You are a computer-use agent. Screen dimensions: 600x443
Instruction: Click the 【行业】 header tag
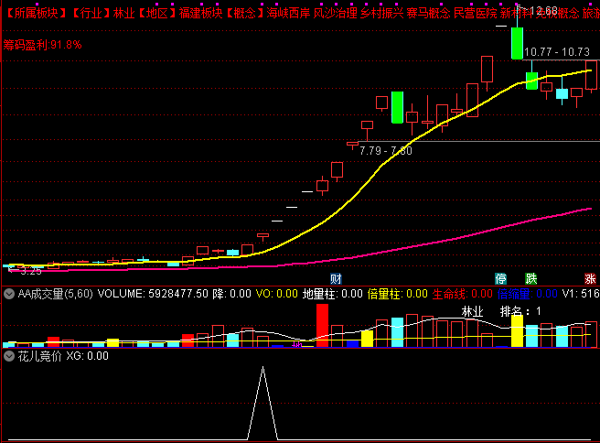(x=91, y=14)
